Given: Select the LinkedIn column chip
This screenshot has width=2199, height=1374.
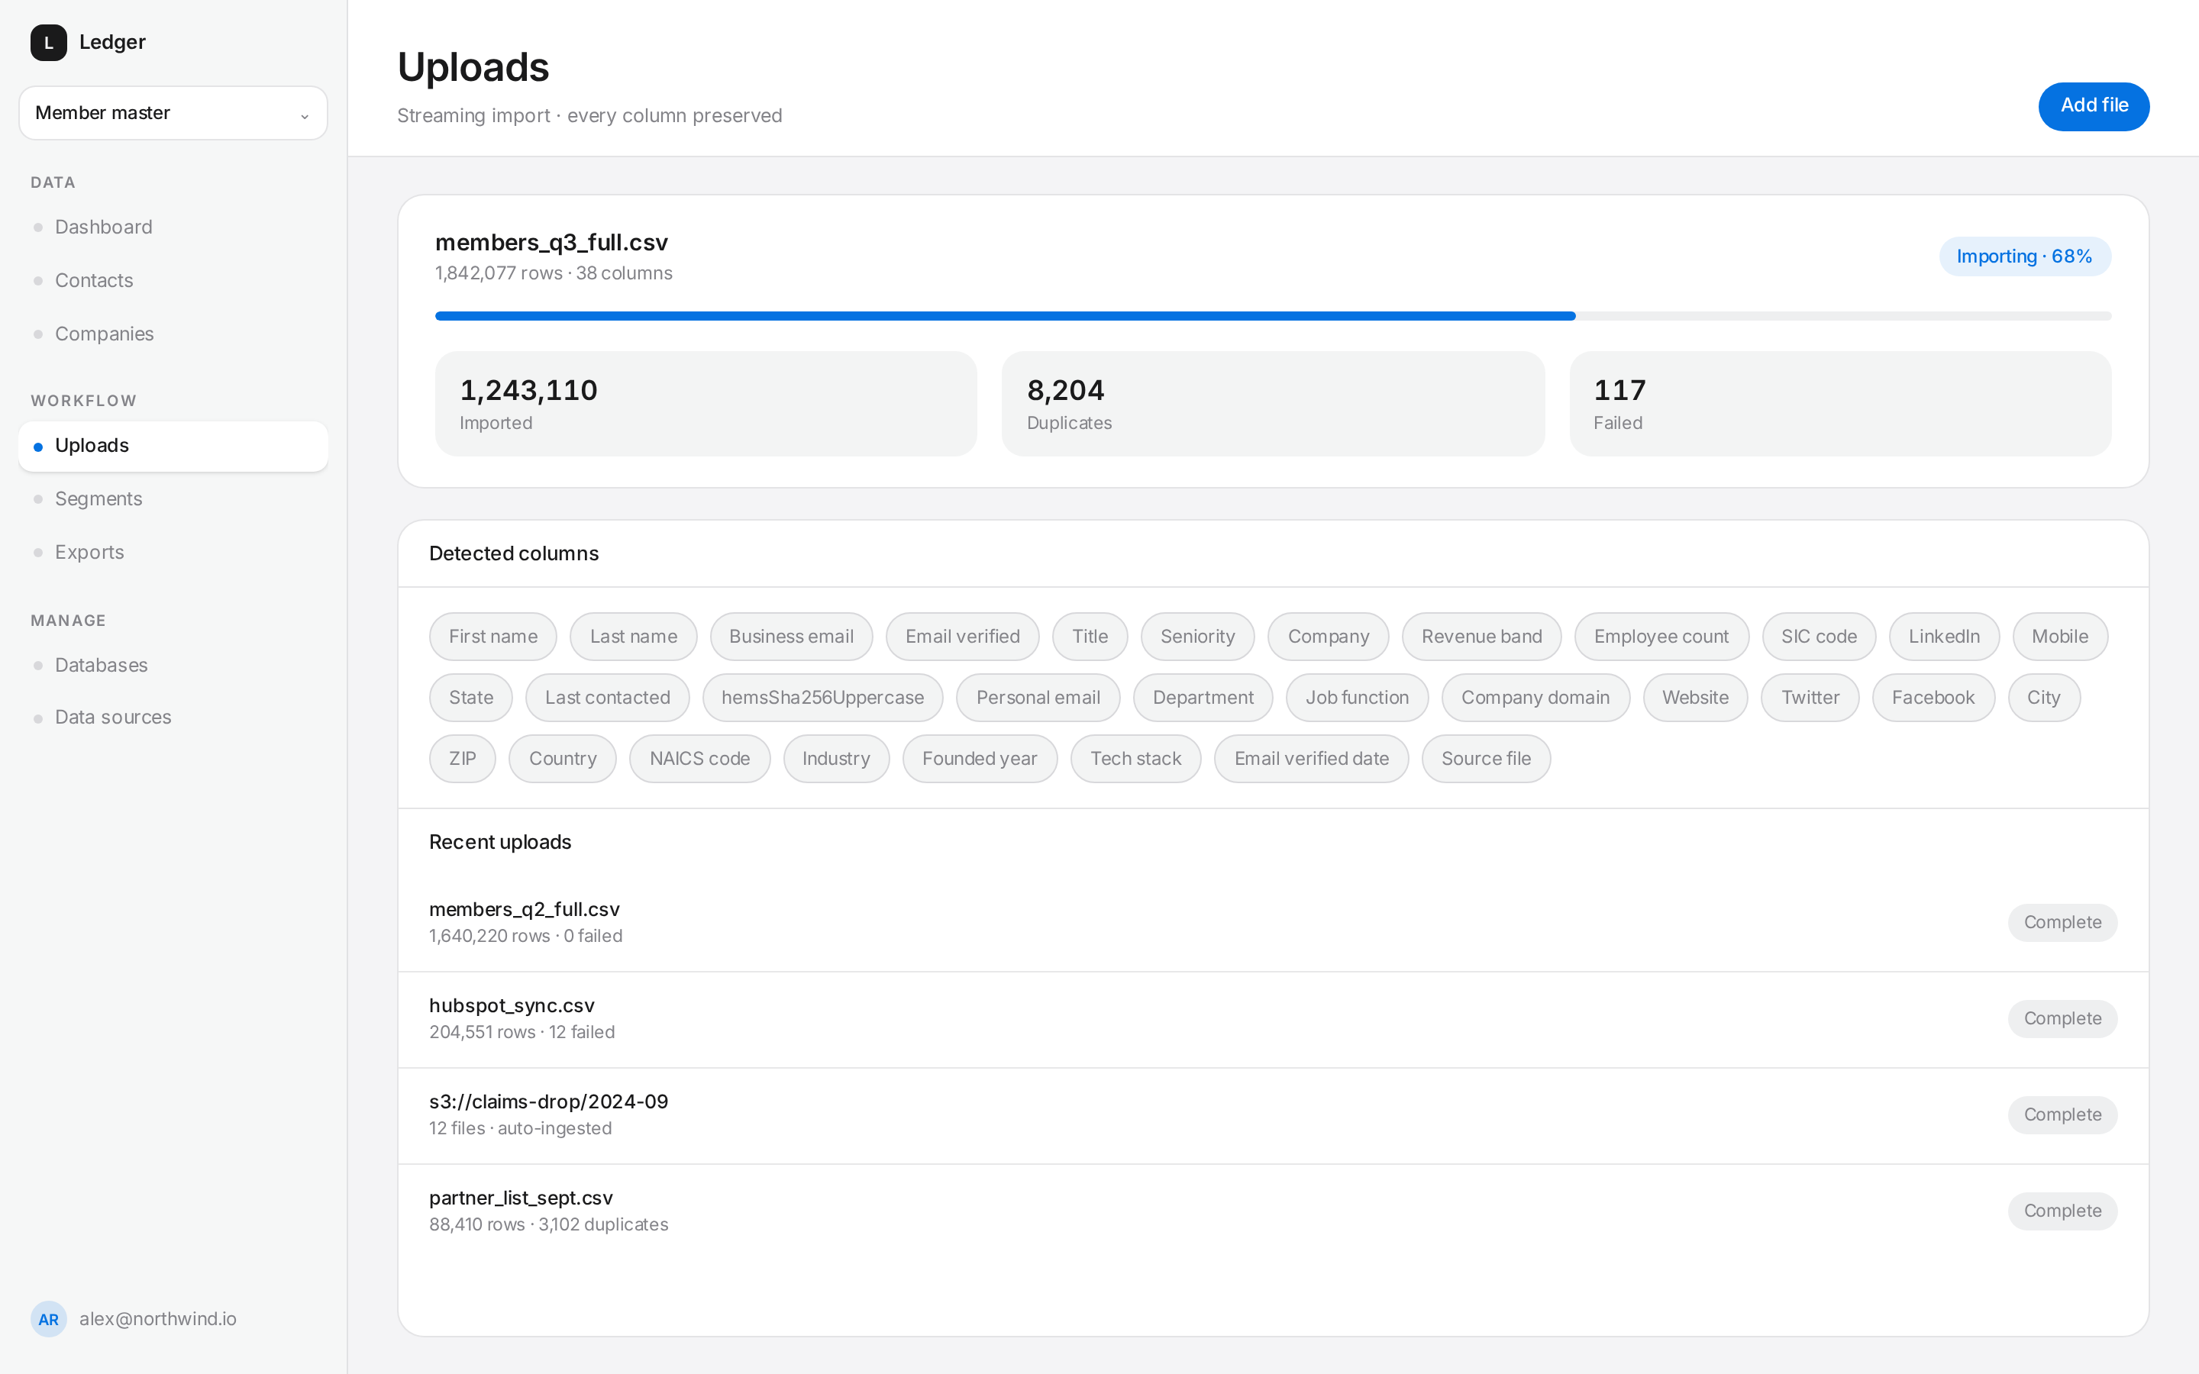Looking at the screenshot, I should 1944,636.
